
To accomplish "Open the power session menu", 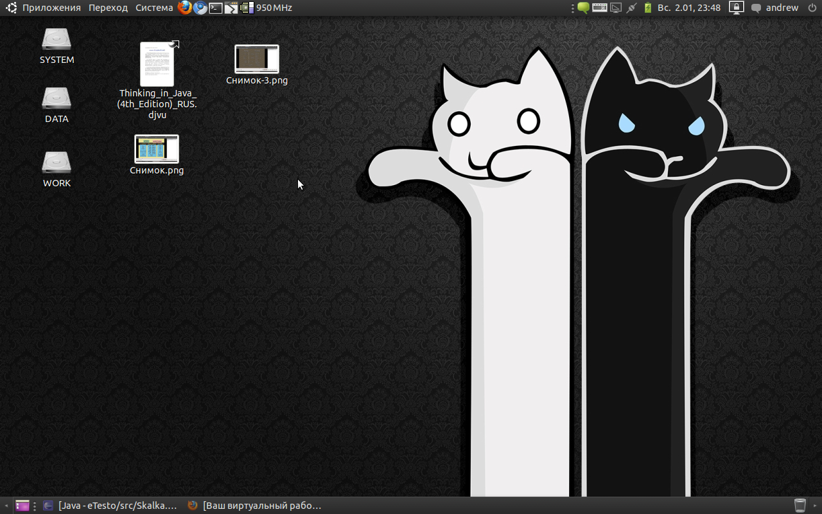I will pyautogui.click(x=812, y=8).
